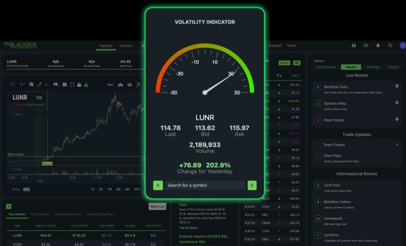406x246 pixels.
Task: Open the Flow Plays room
Action: (x=332, y=155)
